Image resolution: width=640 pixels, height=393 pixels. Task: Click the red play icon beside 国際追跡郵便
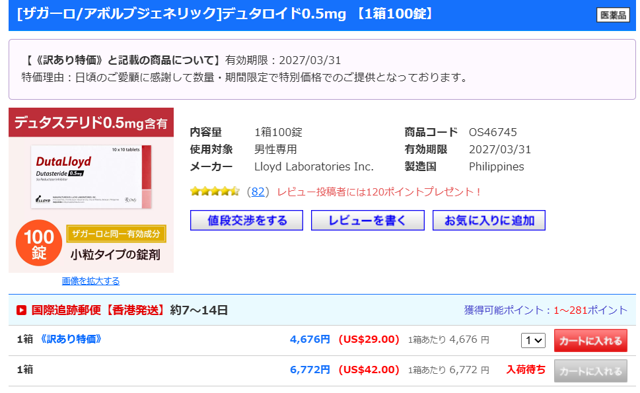tap(21, 310)
